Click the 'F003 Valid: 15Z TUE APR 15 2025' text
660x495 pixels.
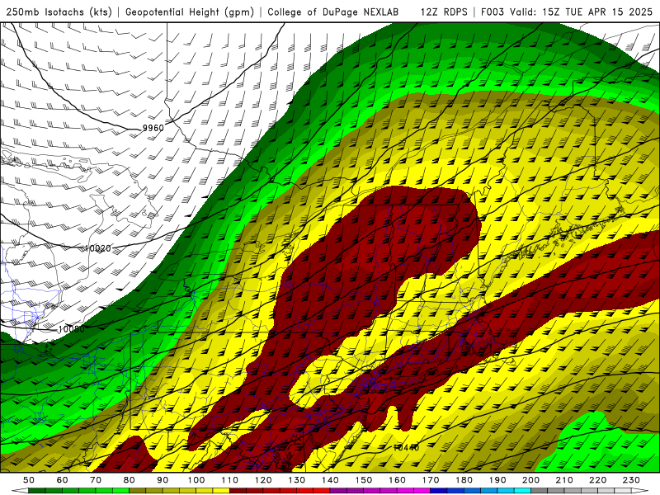pos(567,12)
